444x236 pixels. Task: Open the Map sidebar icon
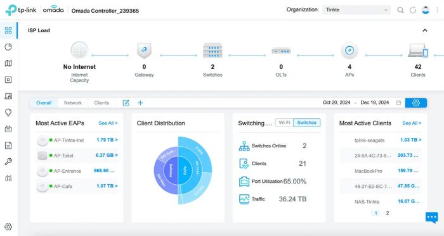coord(8,63)
